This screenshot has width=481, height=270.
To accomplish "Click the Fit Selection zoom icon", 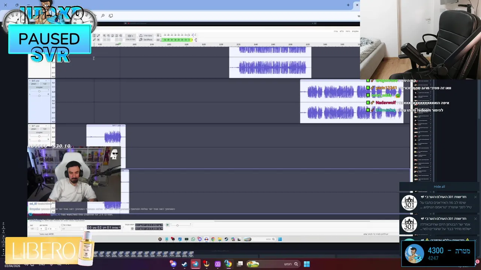I will coord(113,35).
